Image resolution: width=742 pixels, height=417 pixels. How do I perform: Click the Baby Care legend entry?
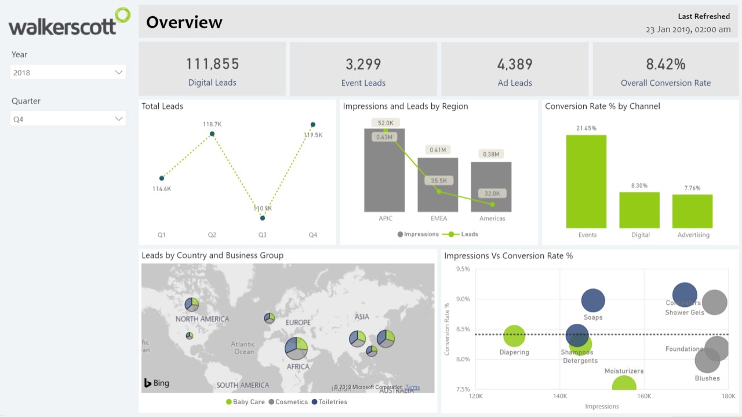[x=245, y=402]
